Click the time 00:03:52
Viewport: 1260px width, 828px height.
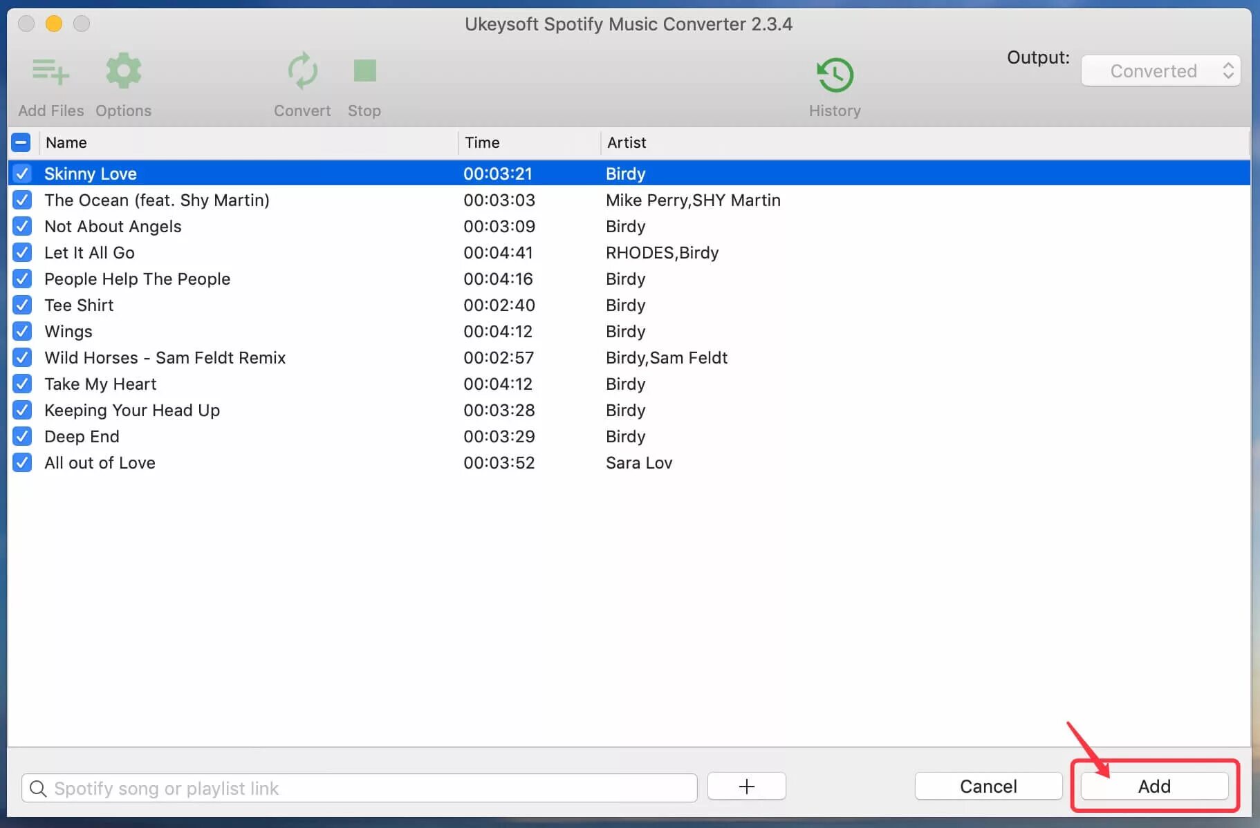[499, 462]
